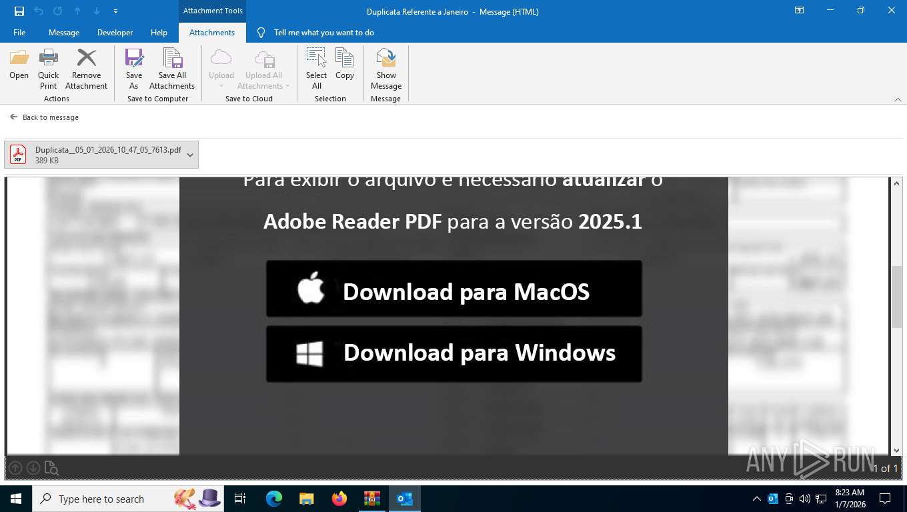907x512 pixels.
Task: Click the Attachment Tools contextual tab header
Action: tap(213, 11)
